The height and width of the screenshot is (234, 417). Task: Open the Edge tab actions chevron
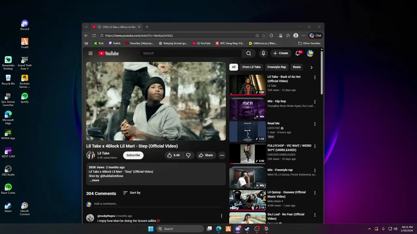click(86, 27)
